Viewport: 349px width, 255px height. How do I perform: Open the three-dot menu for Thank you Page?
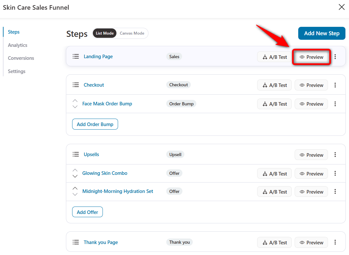click(335, 242)
